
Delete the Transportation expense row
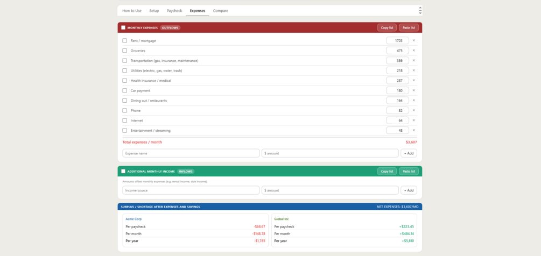pos(413,60)
